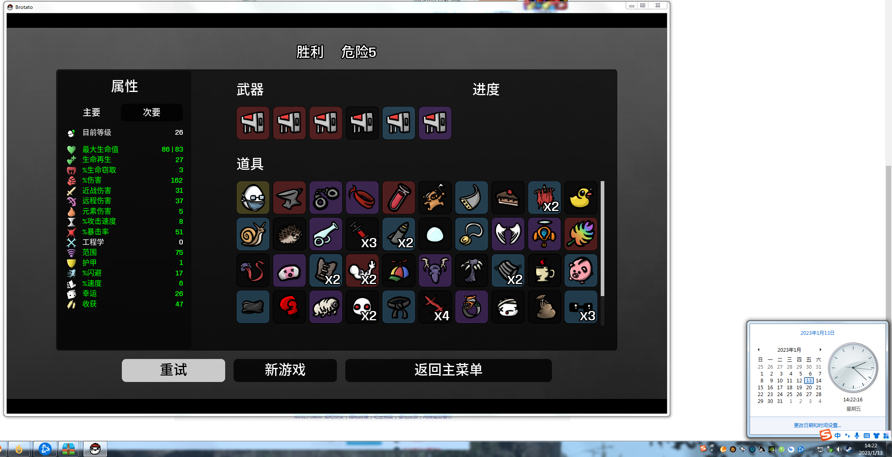Click the volume speaker tray icon

839,449
